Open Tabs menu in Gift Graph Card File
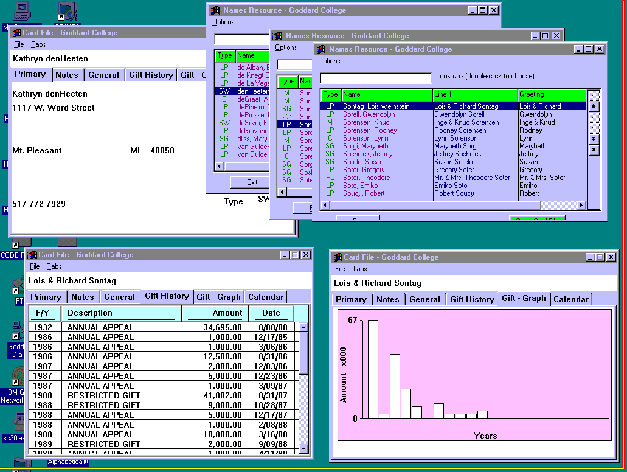 click(359, 269)
